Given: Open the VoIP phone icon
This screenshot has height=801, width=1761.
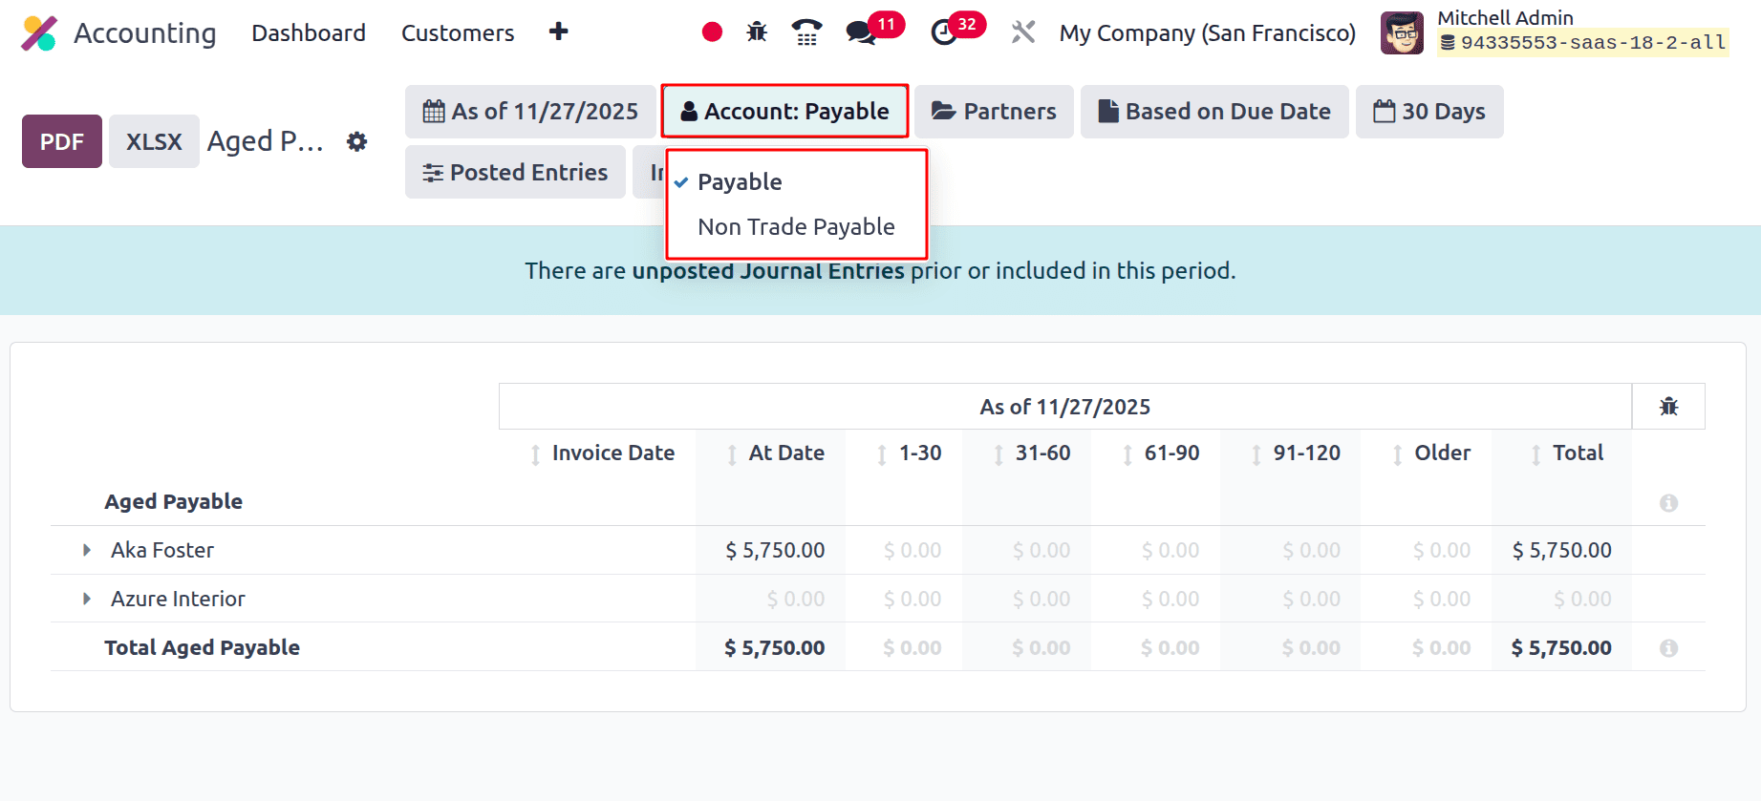Looking at the screenshot, I should tap(807, 32).
